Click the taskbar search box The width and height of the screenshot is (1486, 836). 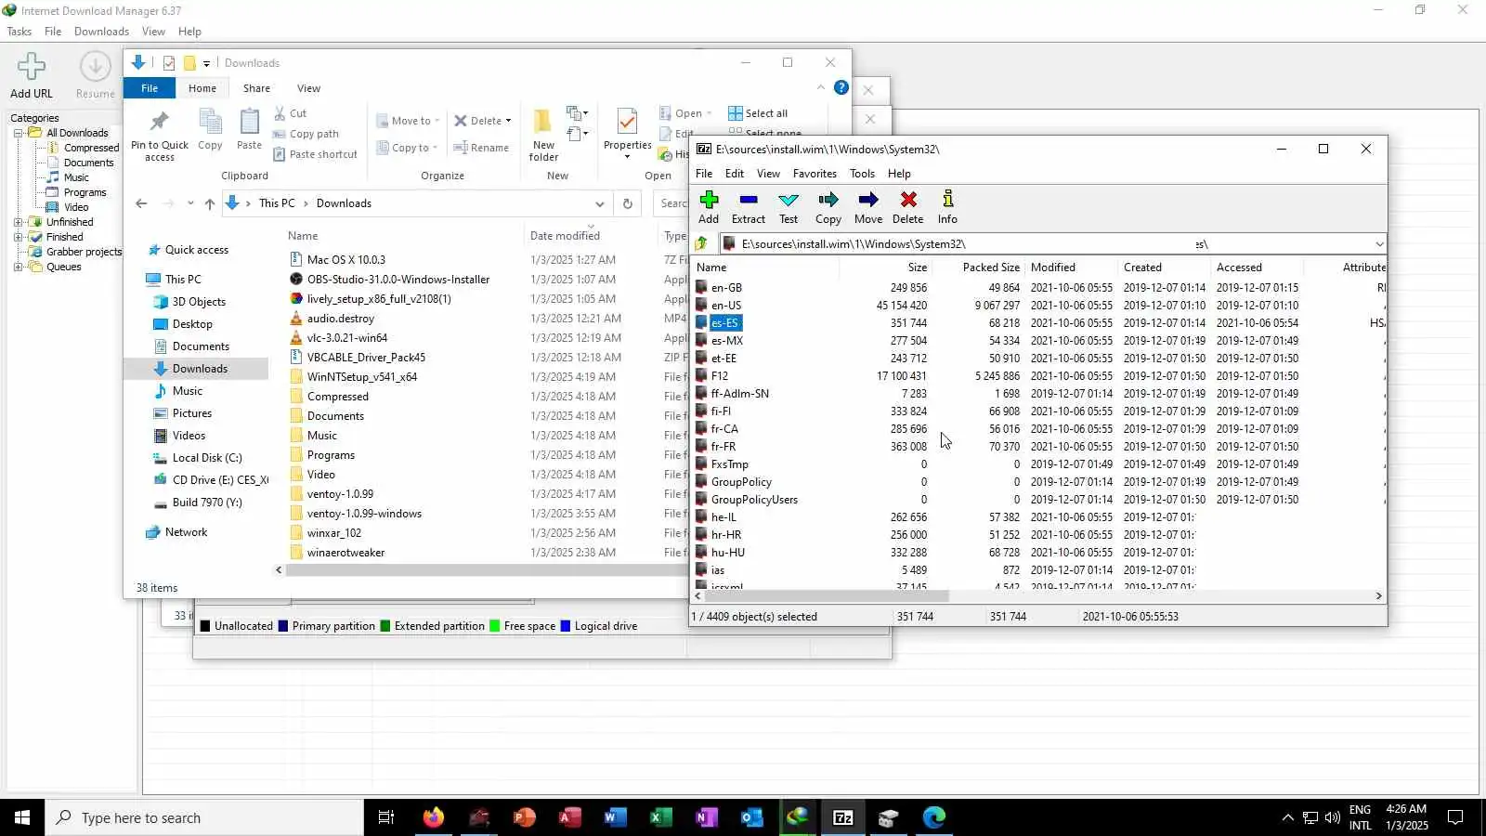tap(204, 817)
